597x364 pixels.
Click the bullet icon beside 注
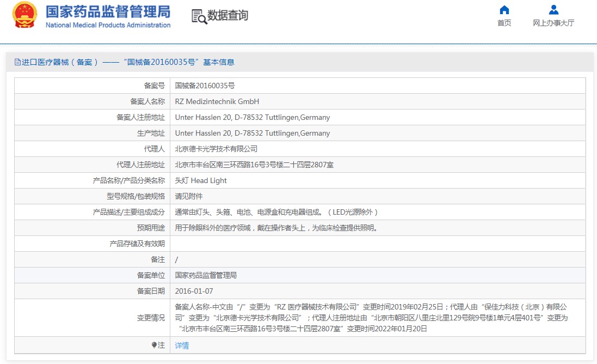(154, 345)
